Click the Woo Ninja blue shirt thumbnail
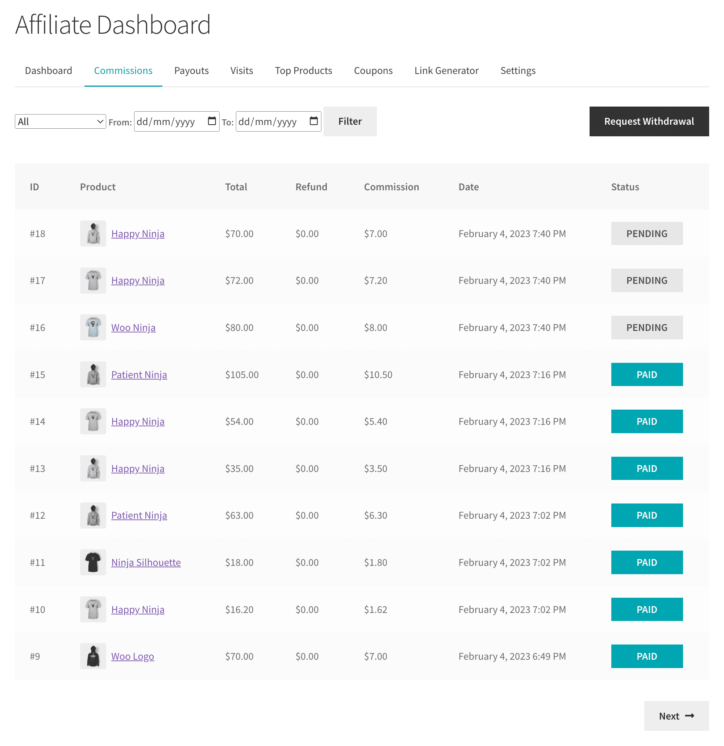The image size is (724, 746). point(93,327)
